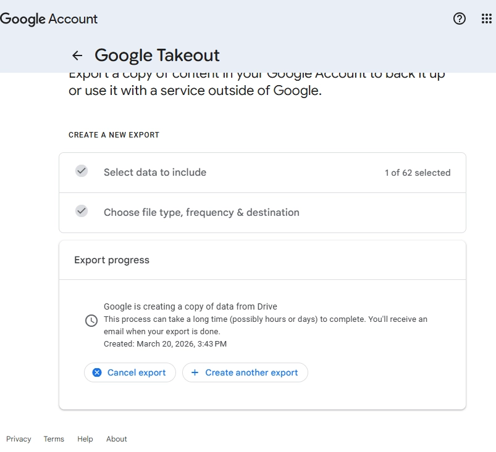Expand Choose file type, frequency & destination

201,212
